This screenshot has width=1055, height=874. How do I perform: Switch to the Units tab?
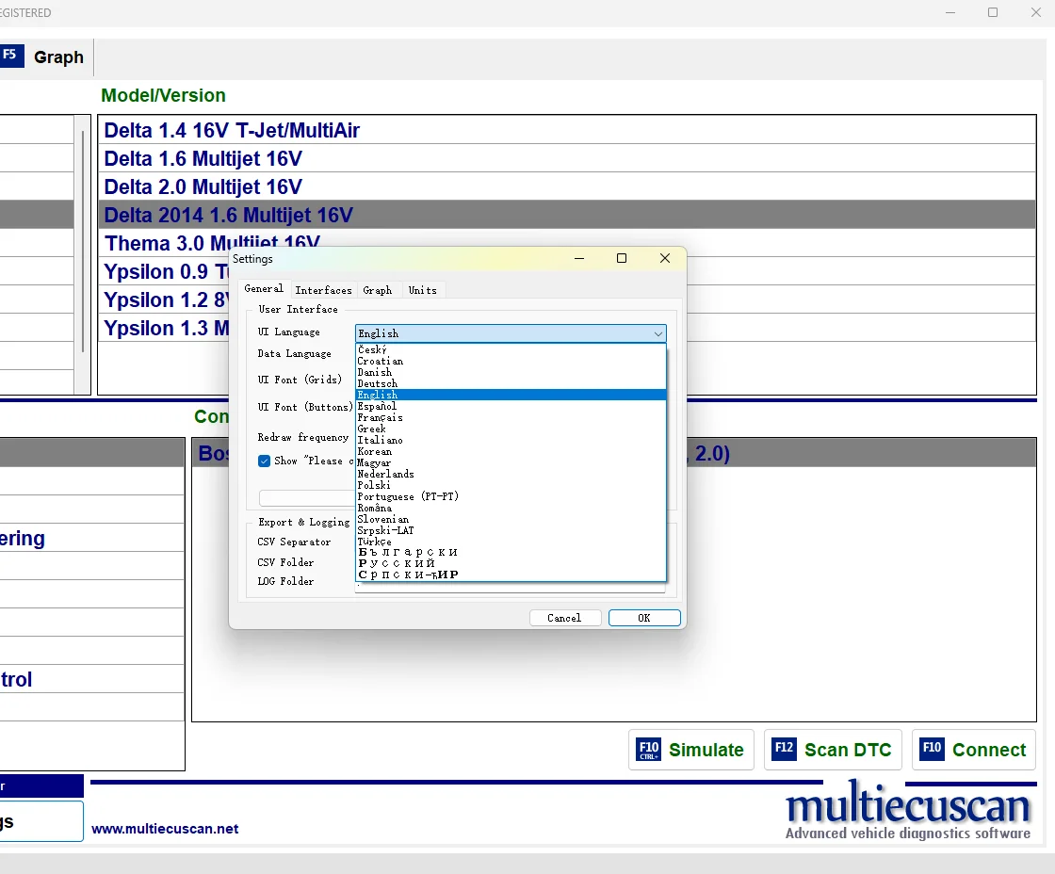(423, 291)
